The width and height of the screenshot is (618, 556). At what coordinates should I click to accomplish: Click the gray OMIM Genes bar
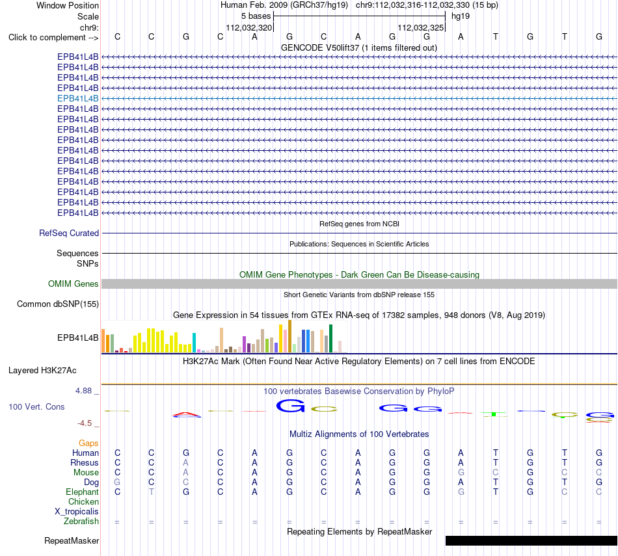coord(360,284)
